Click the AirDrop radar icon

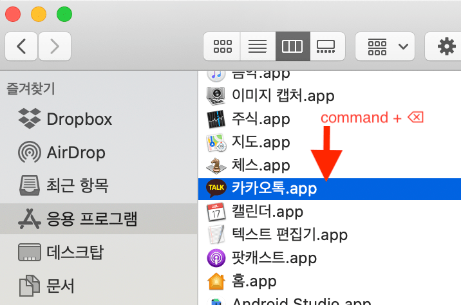(30, 152)
